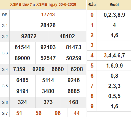Image resolution: width=131 pixels, height=117 pixels.
Task: Open the XSMB ngày 30-5-2026 link
Action: tap(56, 4)
